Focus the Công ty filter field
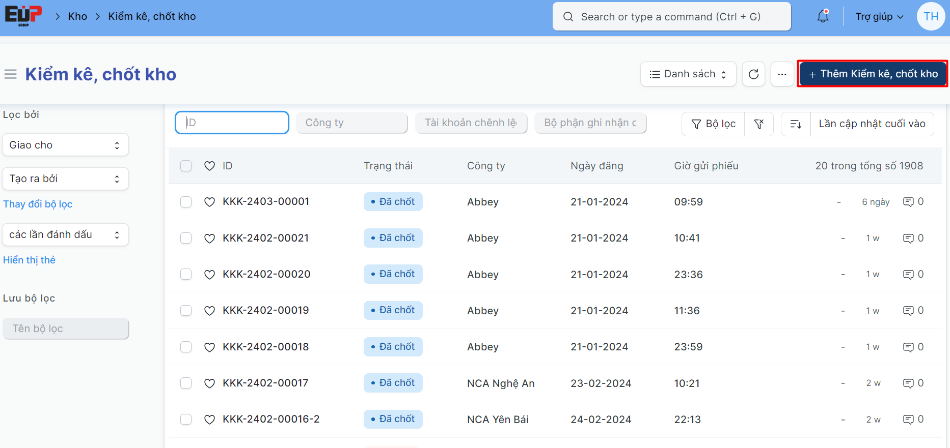Image resolution: width=950 pixels, height=448 pixels. click(351, 123)
